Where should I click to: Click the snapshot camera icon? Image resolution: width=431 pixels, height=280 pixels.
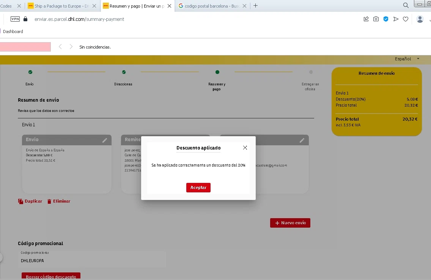pos(376,19)
